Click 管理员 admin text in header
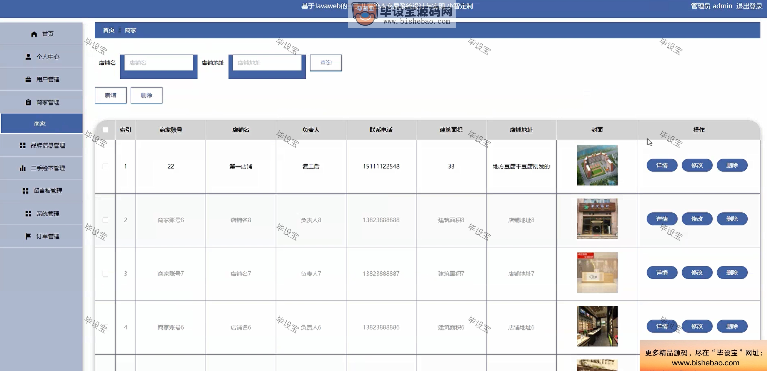Screen dimensions: 767x371 tap(711, 6)
